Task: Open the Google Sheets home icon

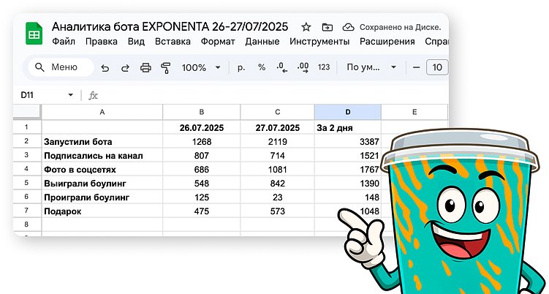Action: pyautogui.click(x=34, y=34)
